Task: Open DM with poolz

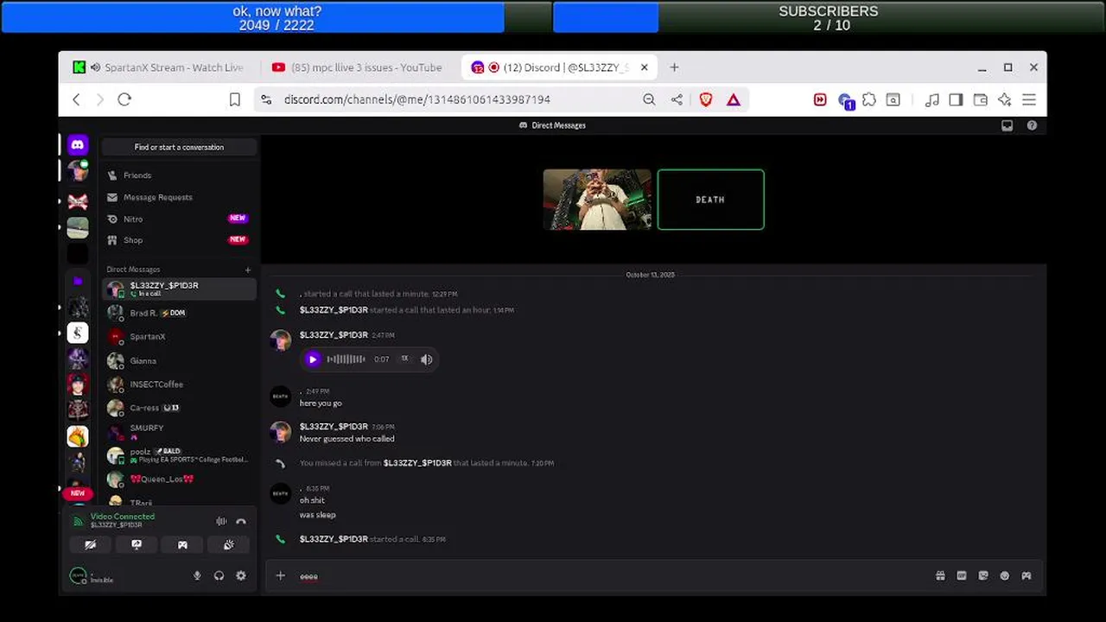Action: (x=179, y=455)
